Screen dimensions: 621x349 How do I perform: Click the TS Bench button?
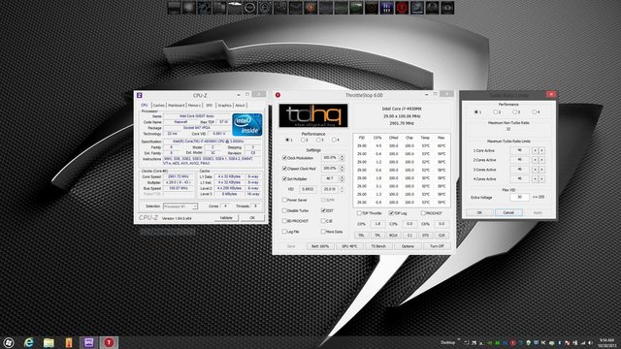tap(378, 246)
